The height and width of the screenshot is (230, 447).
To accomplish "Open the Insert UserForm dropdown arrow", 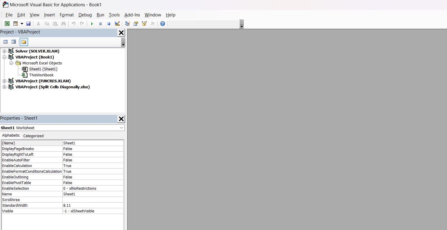I will (22, 24).
